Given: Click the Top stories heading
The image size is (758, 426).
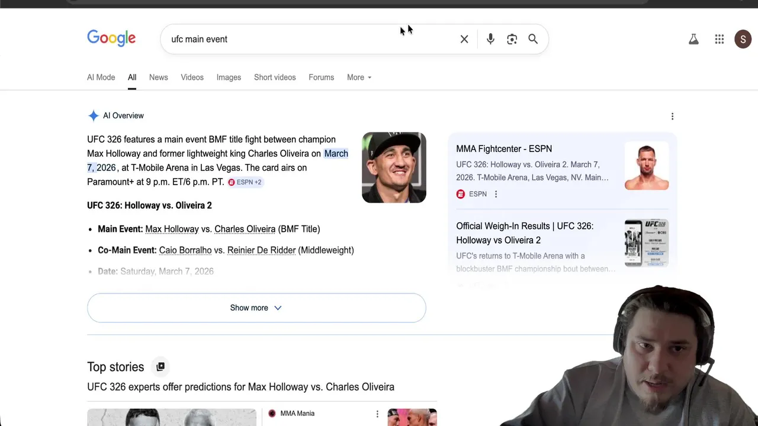Looking at the screenshot, I should pyautogui.click(x=115, y=367).
